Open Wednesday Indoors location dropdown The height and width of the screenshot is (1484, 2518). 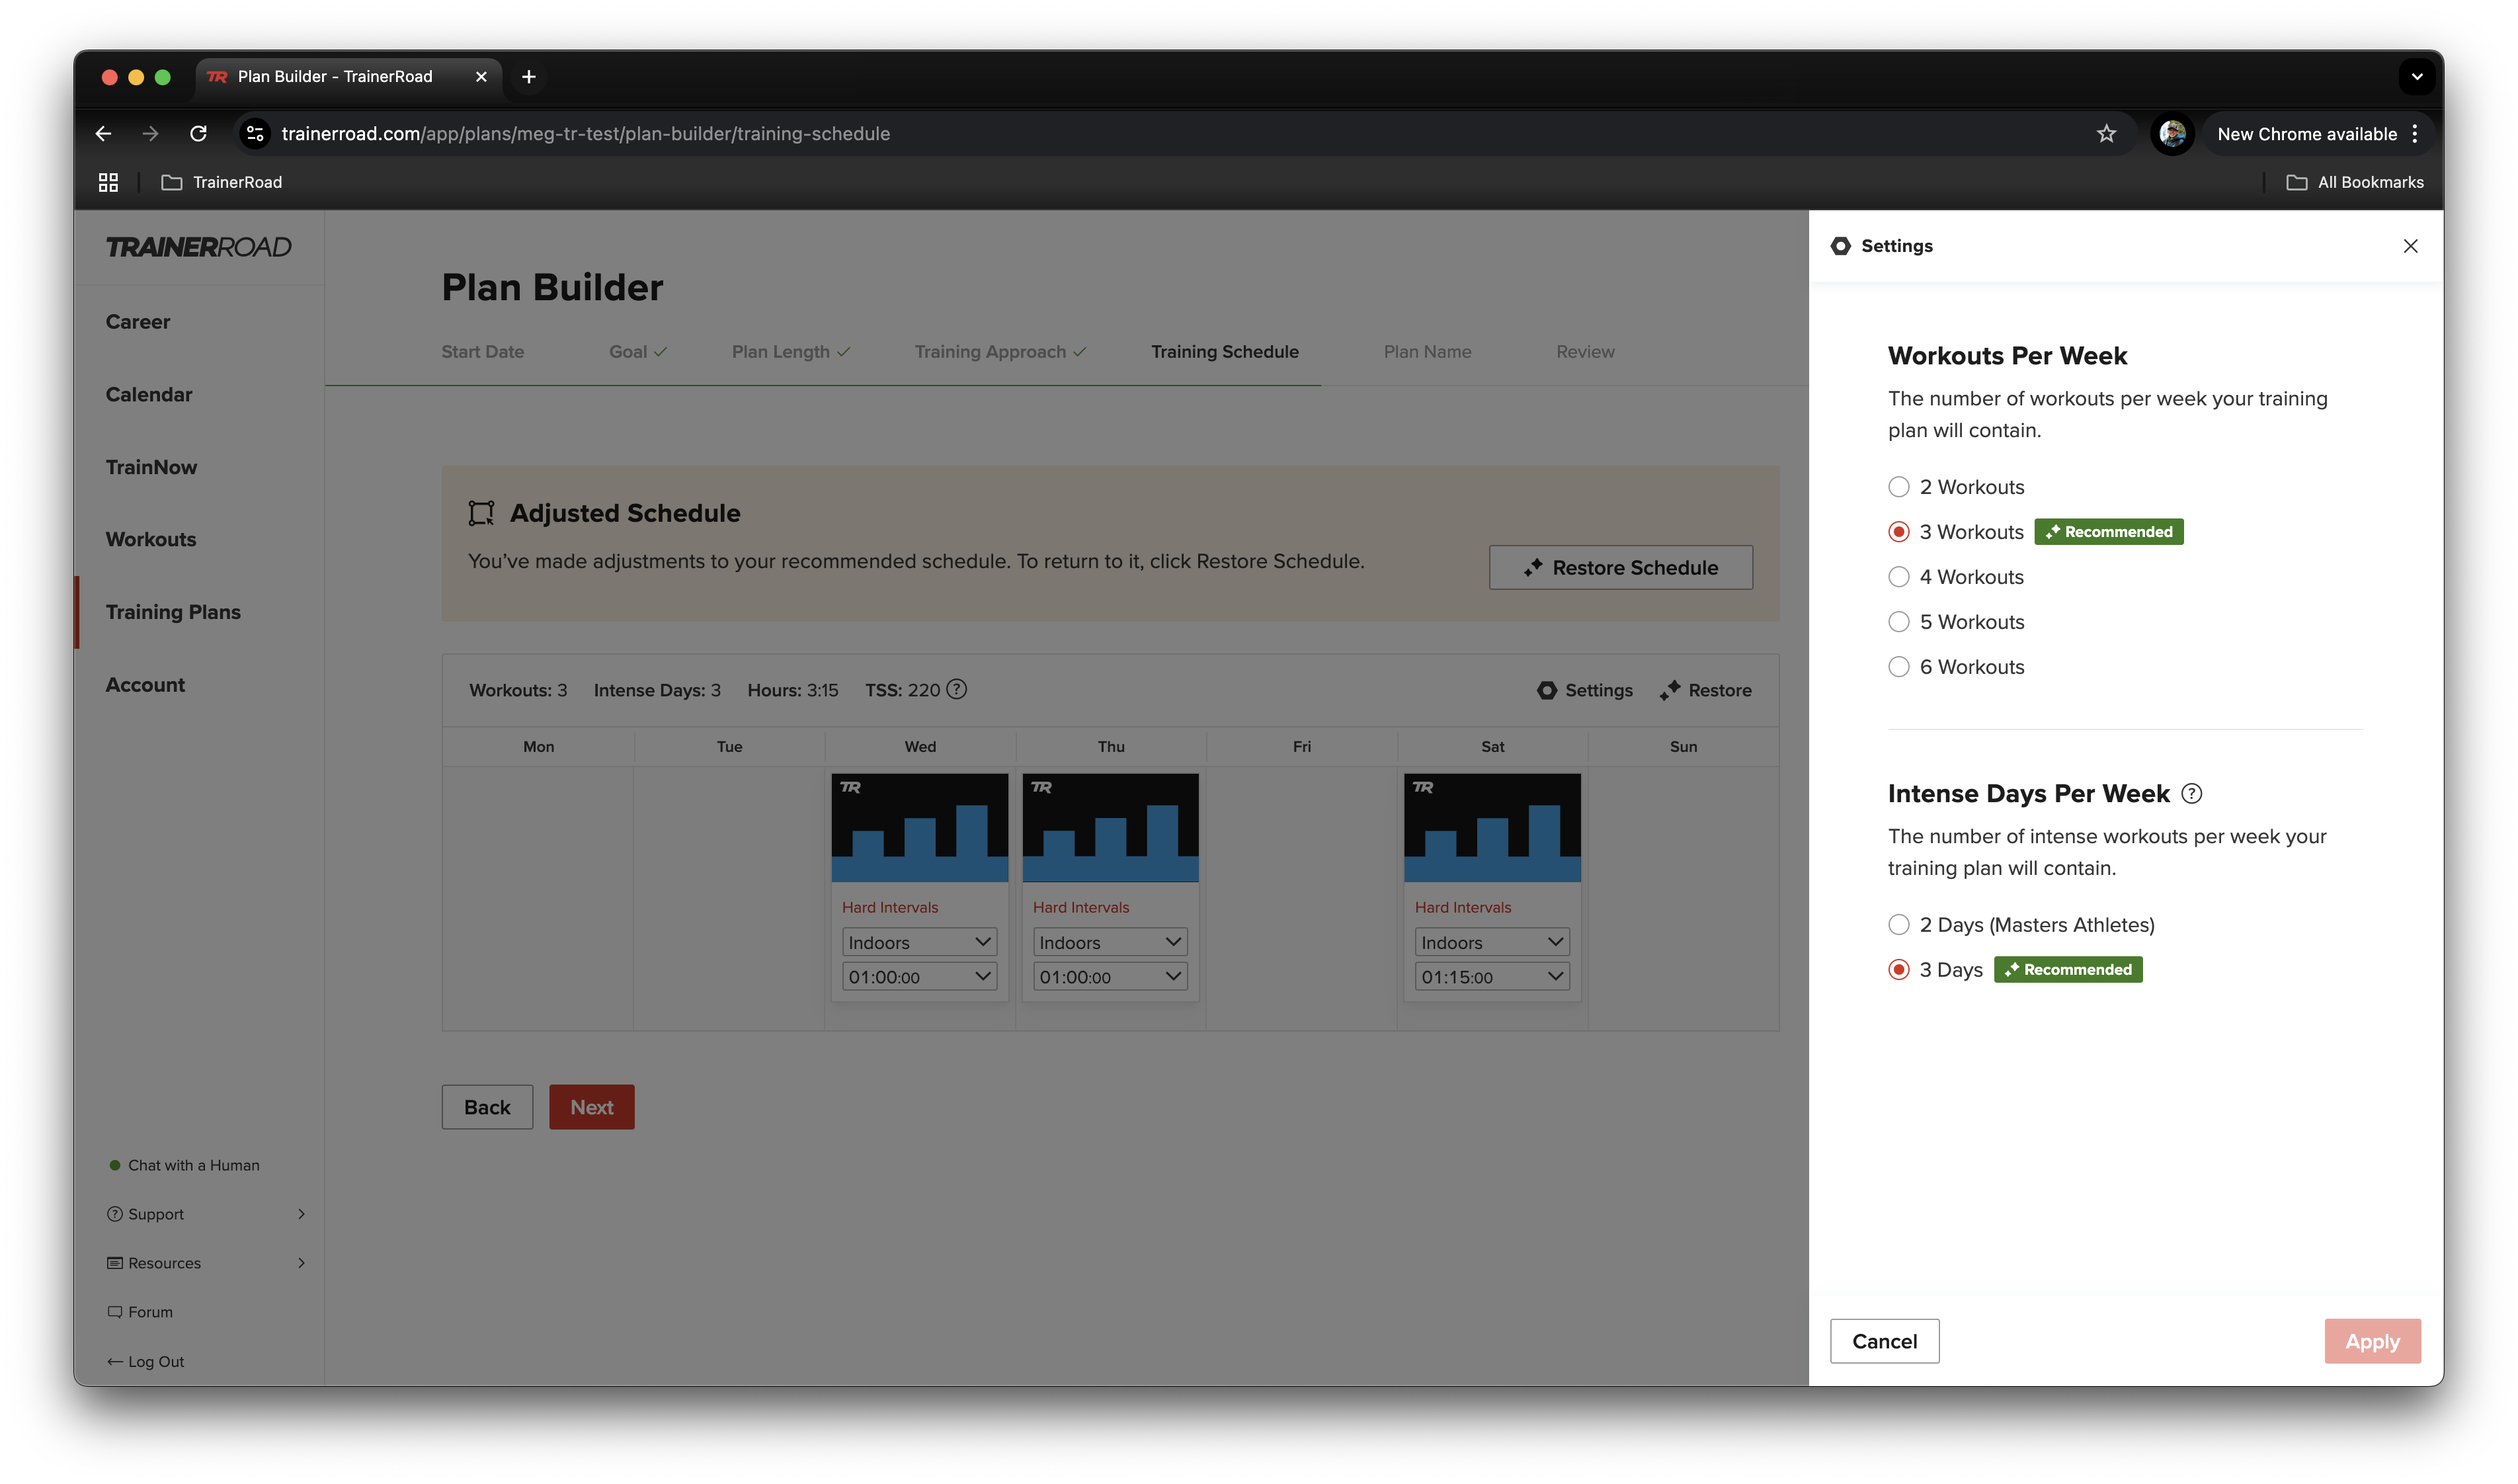coord(920,942)
